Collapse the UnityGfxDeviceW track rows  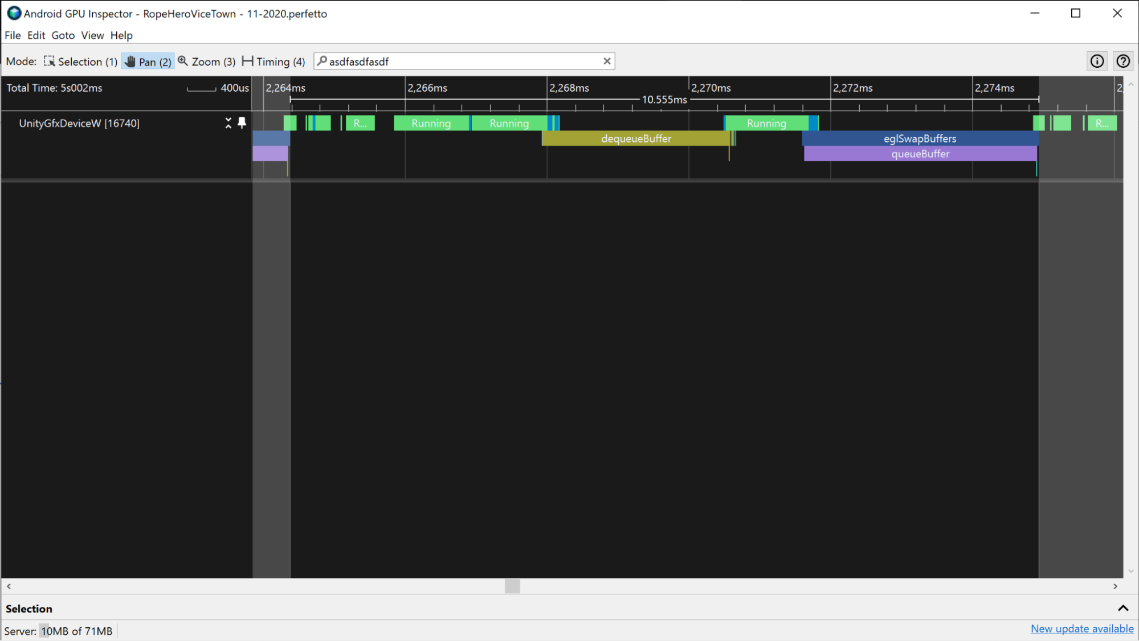pos(227,123)
